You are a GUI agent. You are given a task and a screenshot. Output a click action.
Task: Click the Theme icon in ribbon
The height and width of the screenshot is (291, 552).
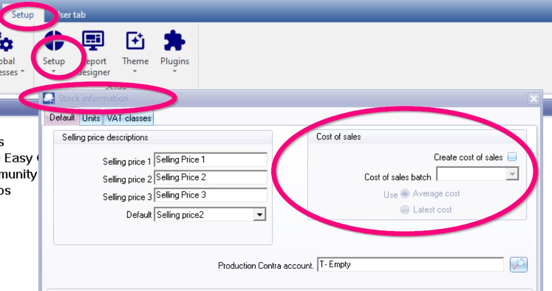[135, 41]
